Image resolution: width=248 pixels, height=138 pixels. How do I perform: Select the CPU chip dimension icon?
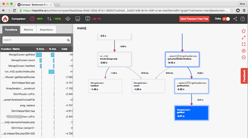coord(67,19)
